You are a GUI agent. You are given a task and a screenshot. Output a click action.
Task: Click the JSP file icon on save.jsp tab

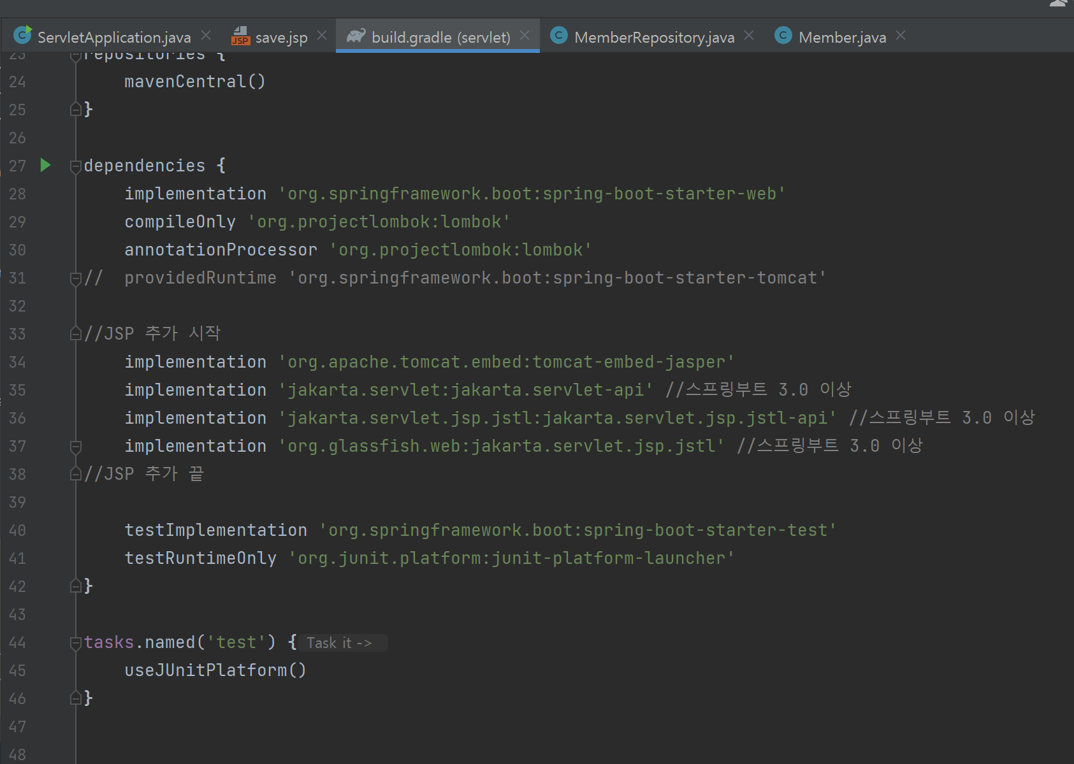[240, 36]
